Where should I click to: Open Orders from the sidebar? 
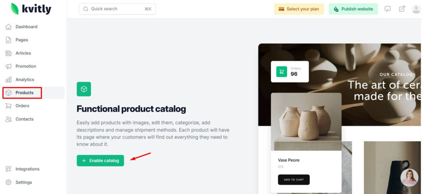point(22,106)
